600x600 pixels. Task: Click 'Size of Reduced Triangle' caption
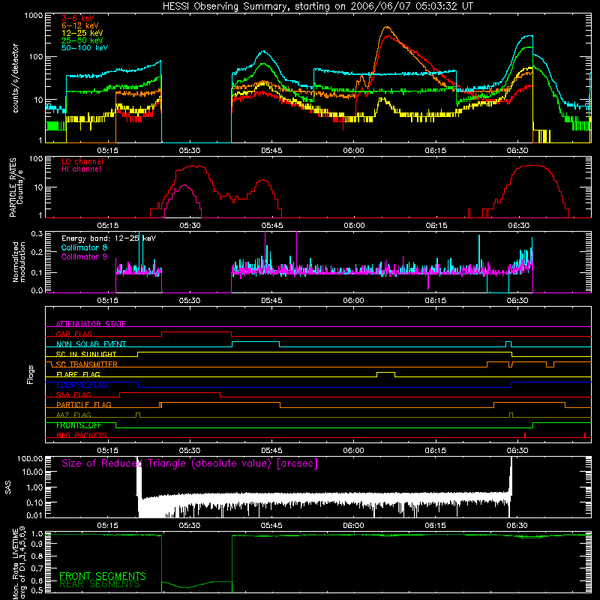(190, 463)
